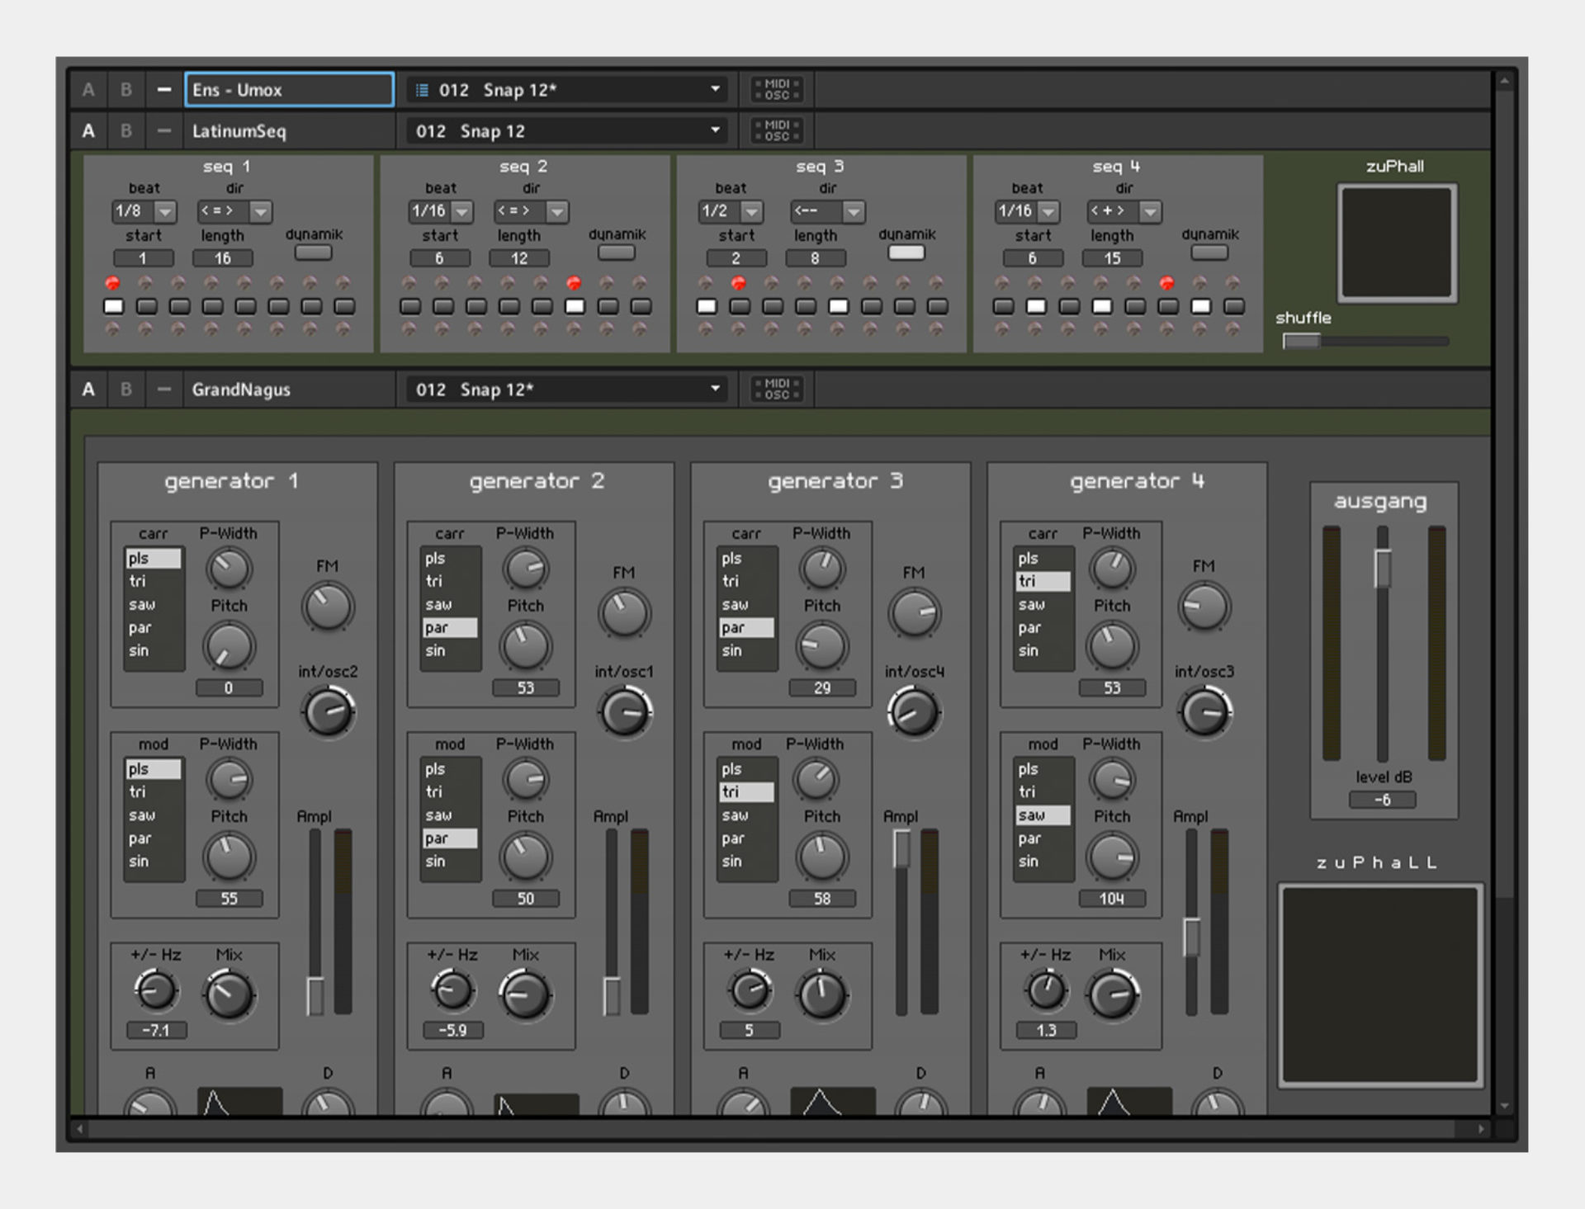Select snapshot A on the Ens - Umox header
Screen dimensions: 1585x1209
coord(88,89)
